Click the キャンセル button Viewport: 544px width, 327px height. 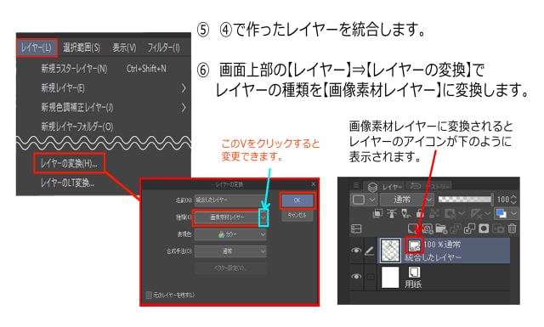297,216
